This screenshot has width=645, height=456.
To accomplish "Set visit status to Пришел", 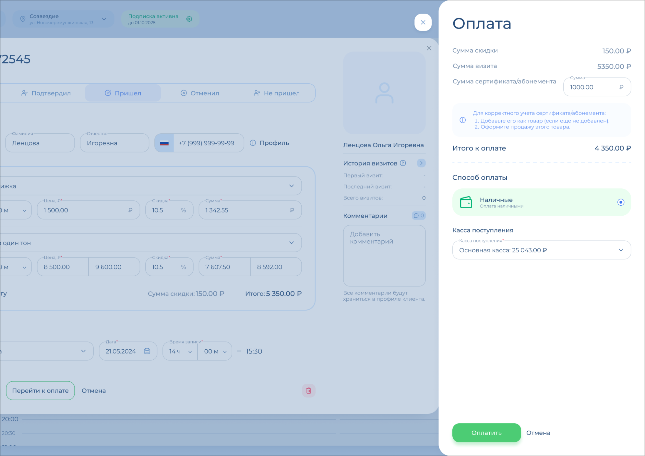I will pos(123,93).
